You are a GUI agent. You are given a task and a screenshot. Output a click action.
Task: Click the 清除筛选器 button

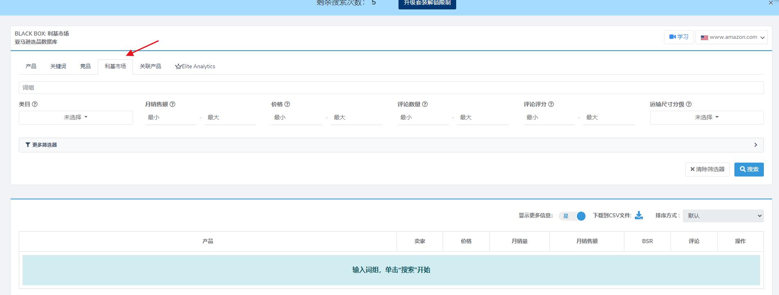click(707, 169)
